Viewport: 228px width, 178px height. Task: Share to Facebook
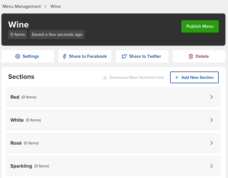[85, 56]
